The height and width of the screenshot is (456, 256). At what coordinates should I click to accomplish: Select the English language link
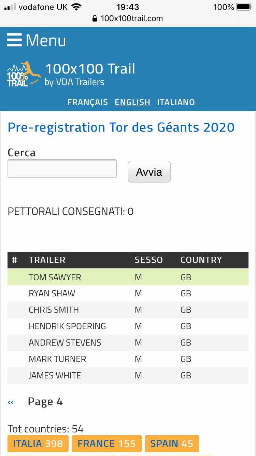pos(132,102)
